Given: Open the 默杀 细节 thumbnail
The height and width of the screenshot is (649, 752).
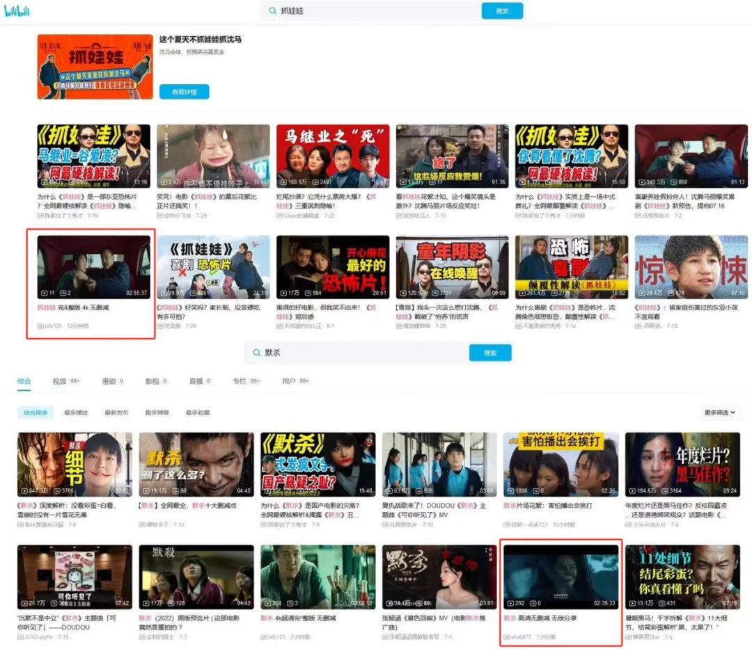Looking at the screenshot, I should 75,465.
